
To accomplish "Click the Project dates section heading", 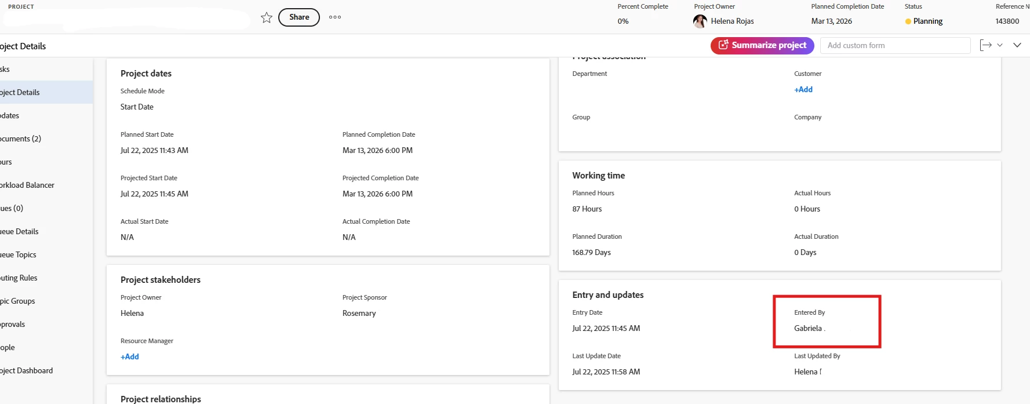I will click(x=146, y=74).
